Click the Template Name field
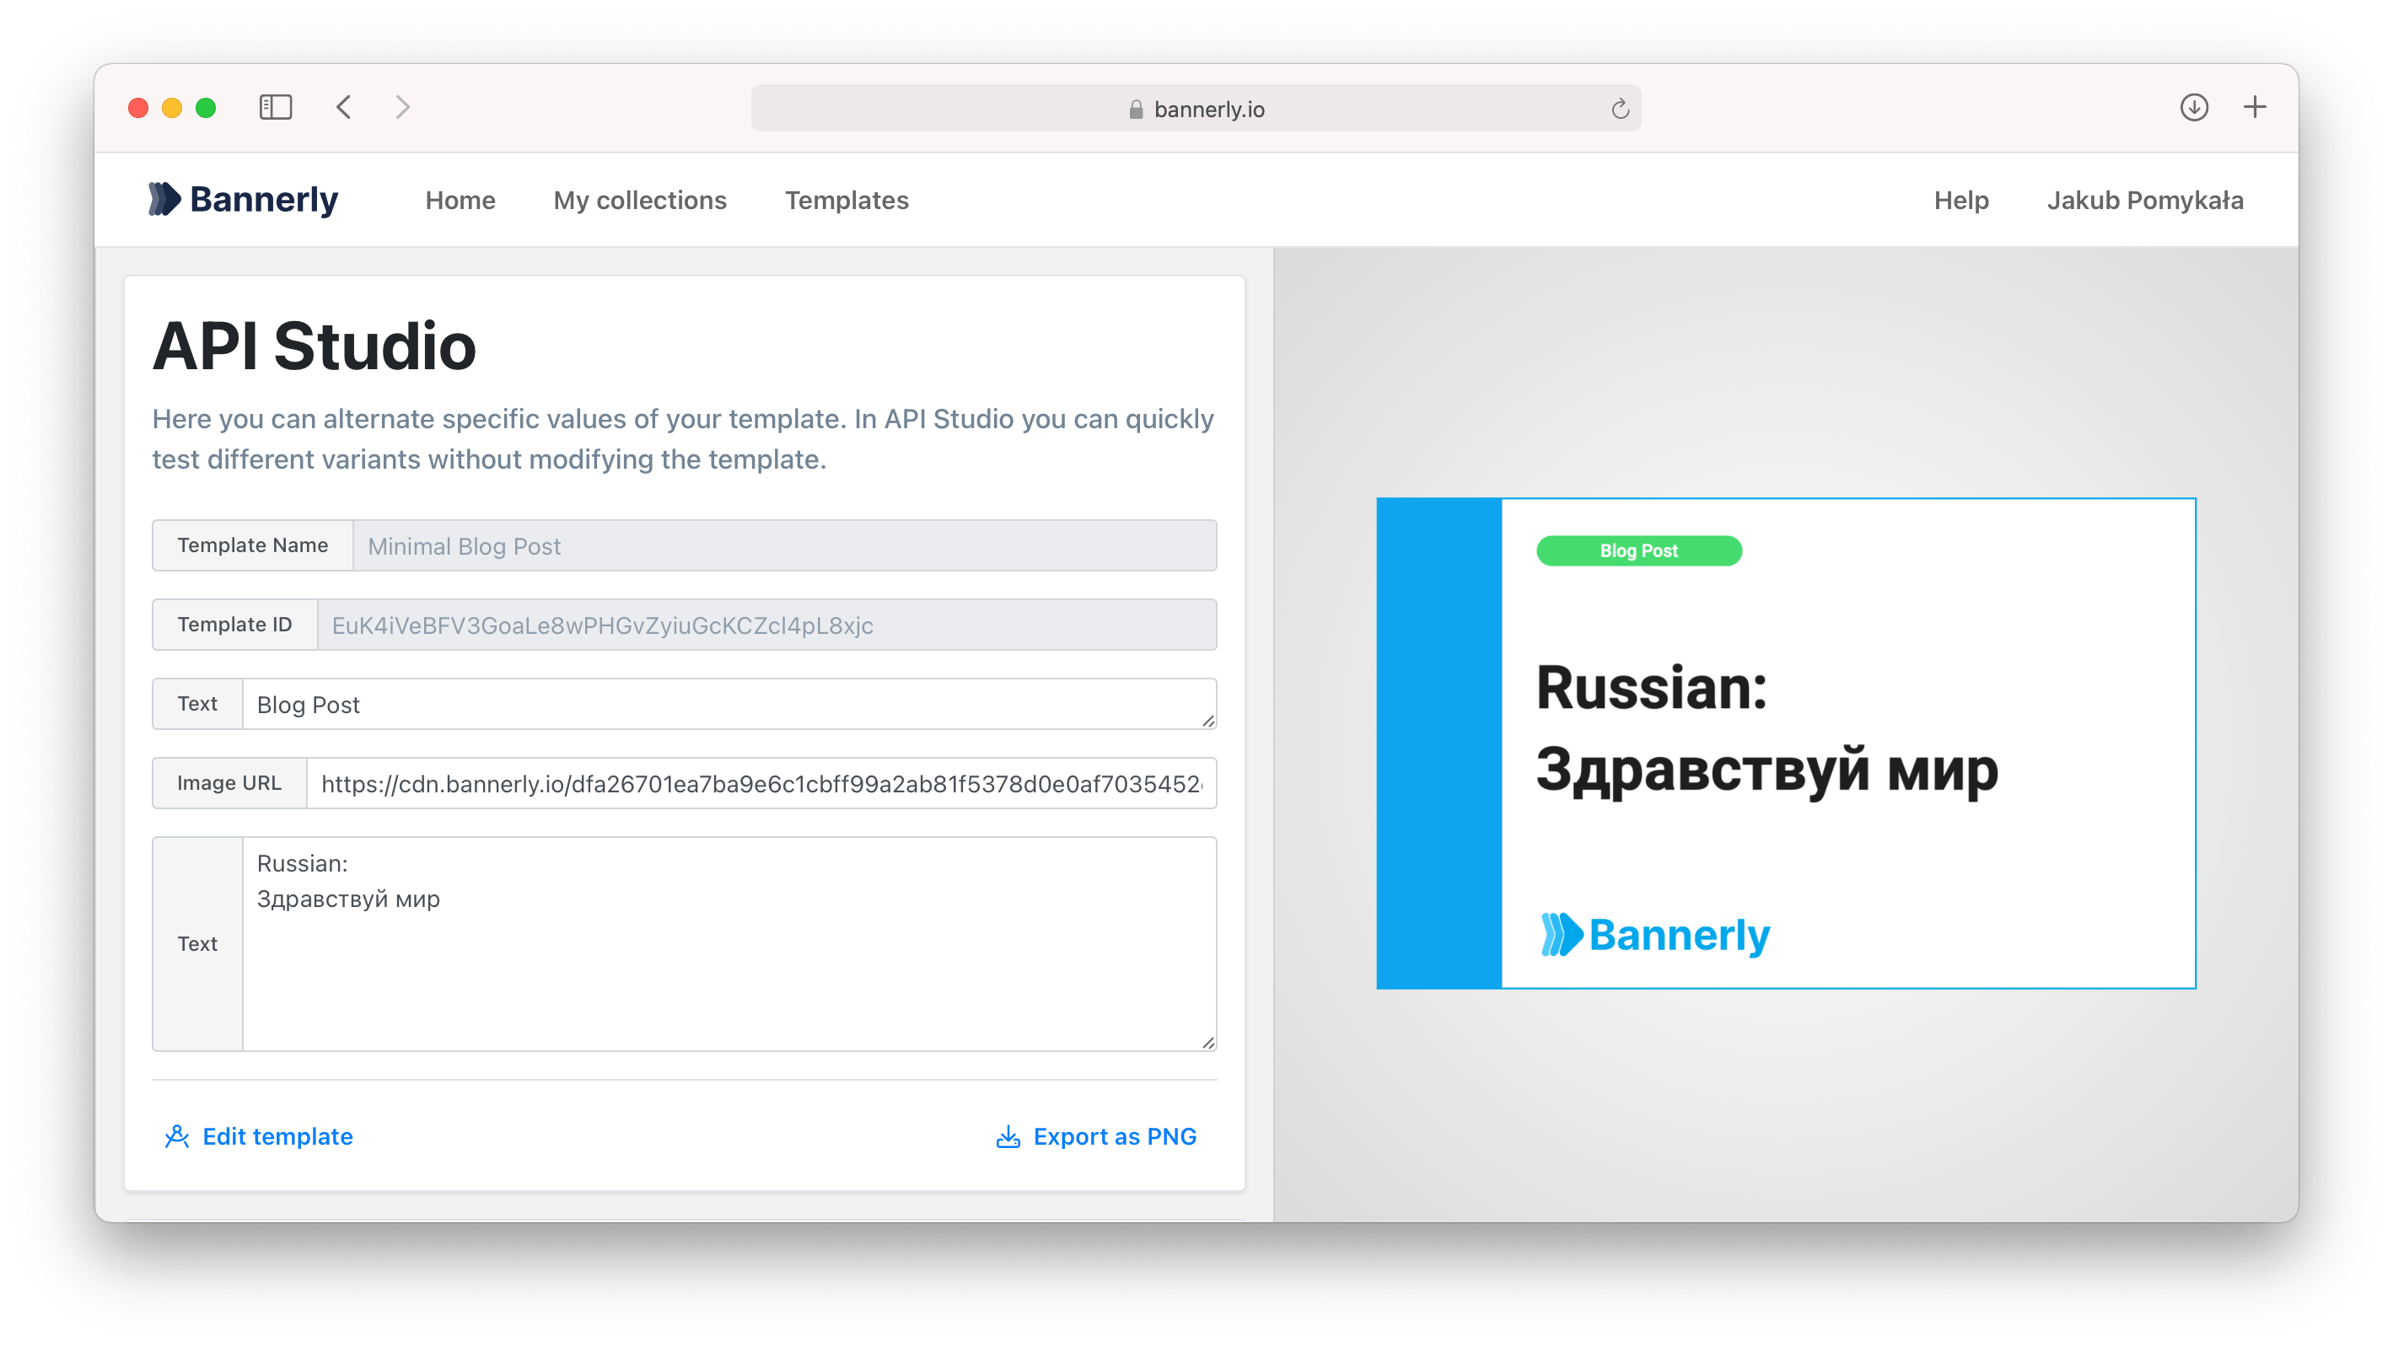The height and width of the screenshot is (1347, 2393). (785, 545)
